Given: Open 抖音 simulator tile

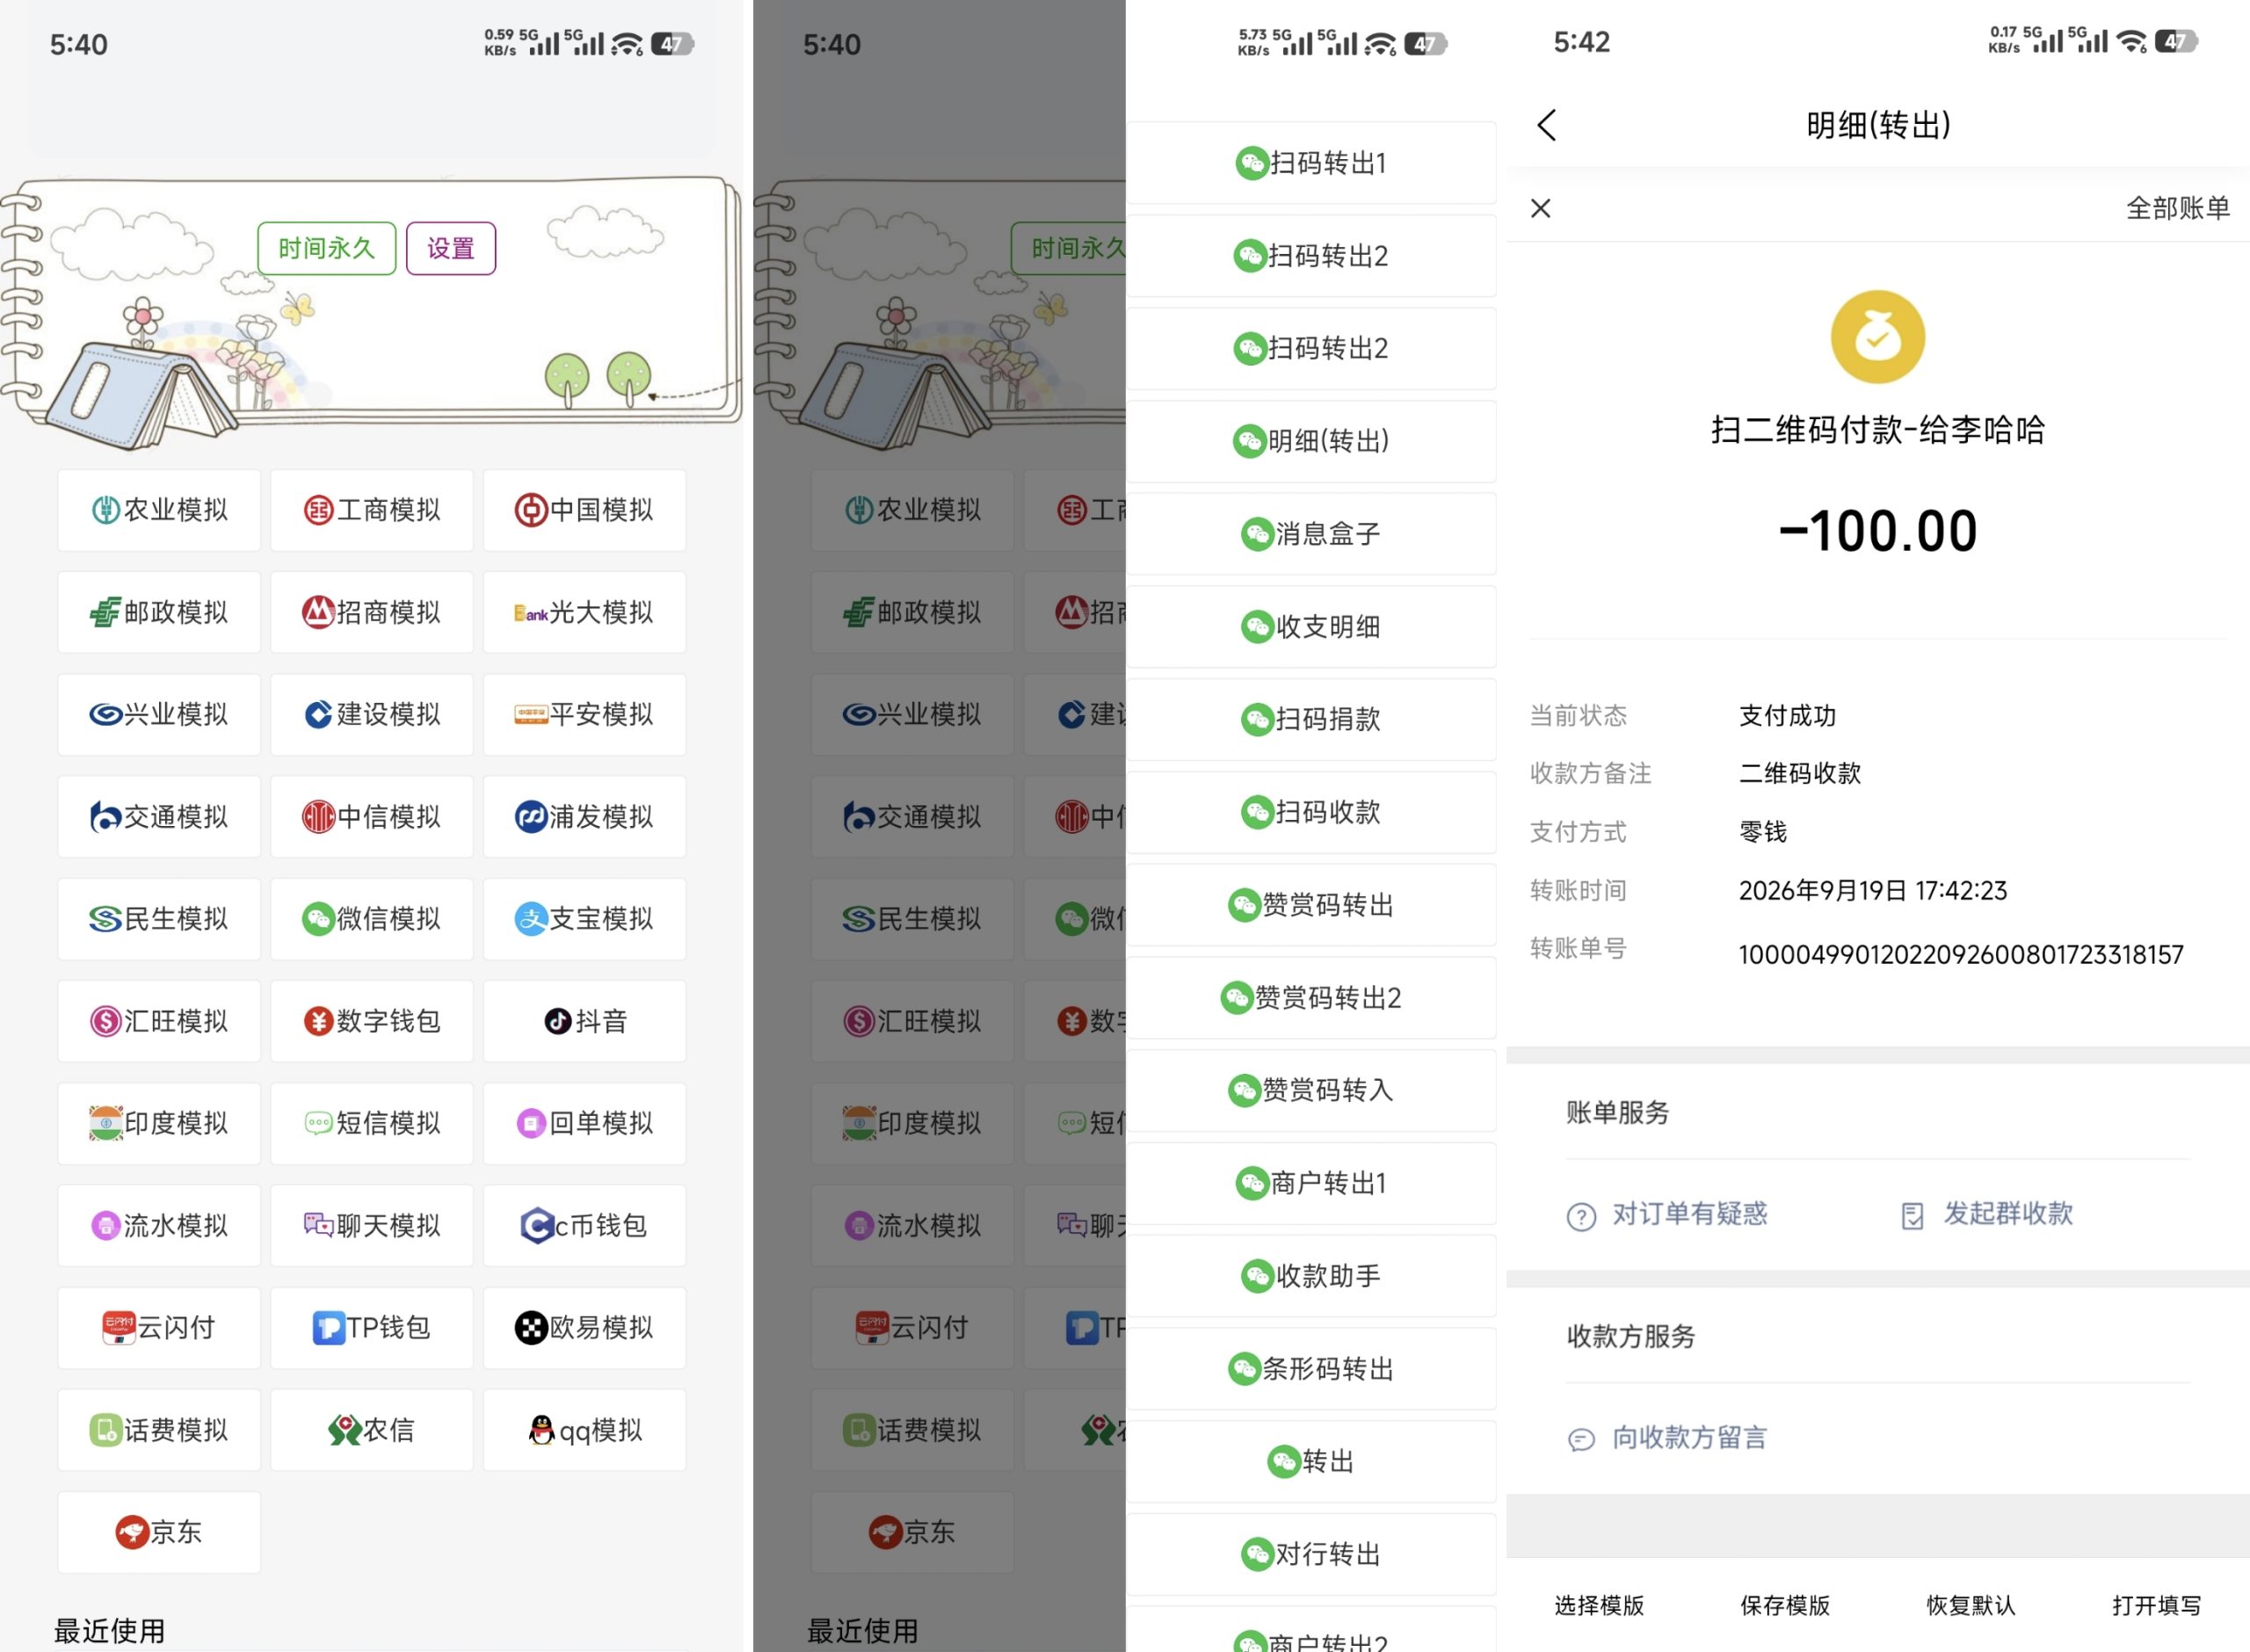Looking at the screenshot, I should pos(585,1021).
